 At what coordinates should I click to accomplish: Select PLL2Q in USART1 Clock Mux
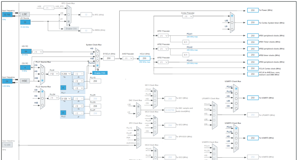pyautogui.click(x=236, y=94)
